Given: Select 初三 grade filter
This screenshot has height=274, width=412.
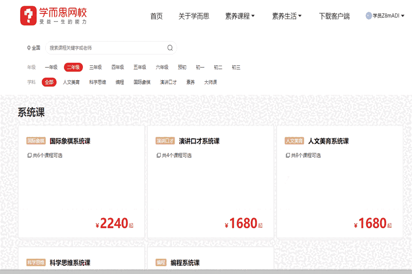Looking at the screenshot, I should pos(236,67).
